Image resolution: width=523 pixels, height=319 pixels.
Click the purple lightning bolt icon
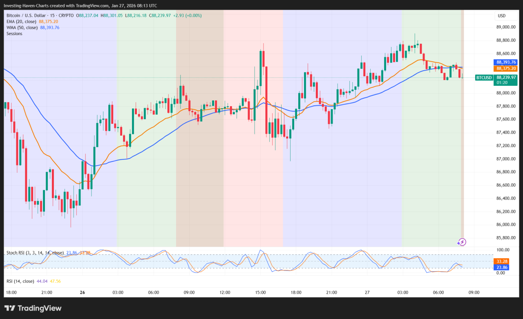pyautogui.click(x=461, y=242)
